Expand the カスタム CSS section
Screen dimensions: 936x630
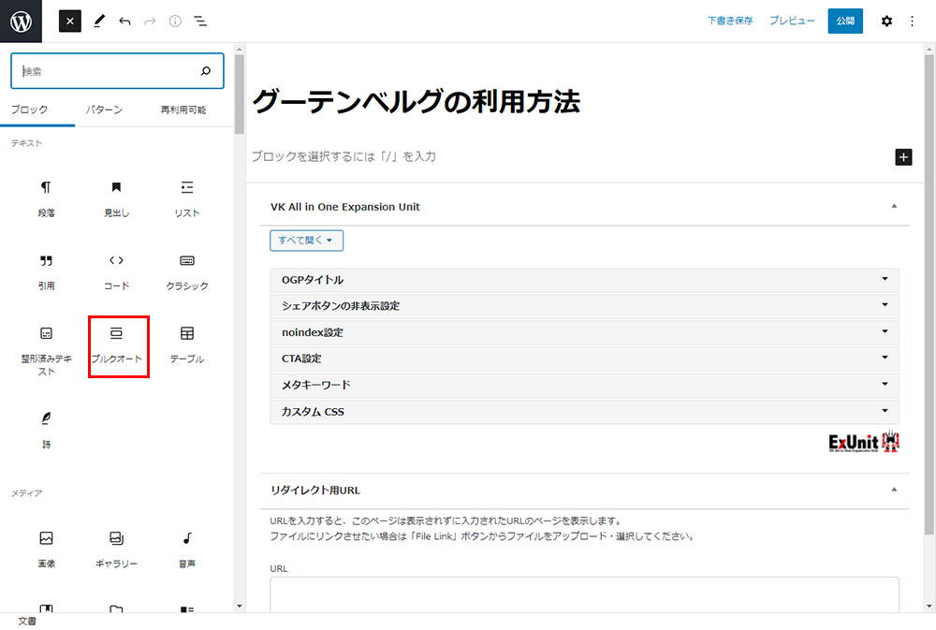[584, 411]
